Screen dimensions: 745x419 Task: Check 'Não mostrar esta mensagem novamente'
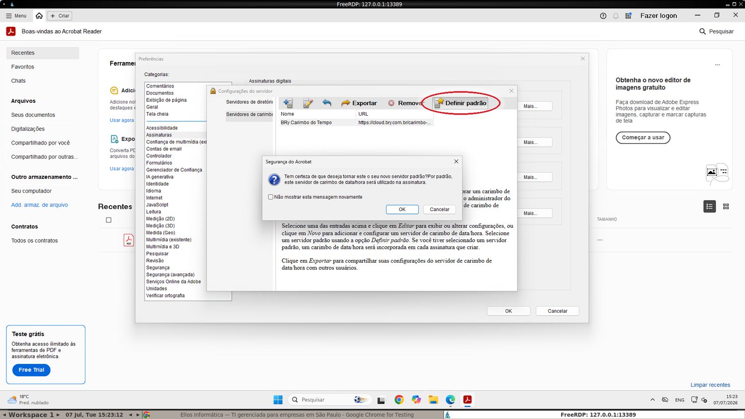click(x=271, y=197)
